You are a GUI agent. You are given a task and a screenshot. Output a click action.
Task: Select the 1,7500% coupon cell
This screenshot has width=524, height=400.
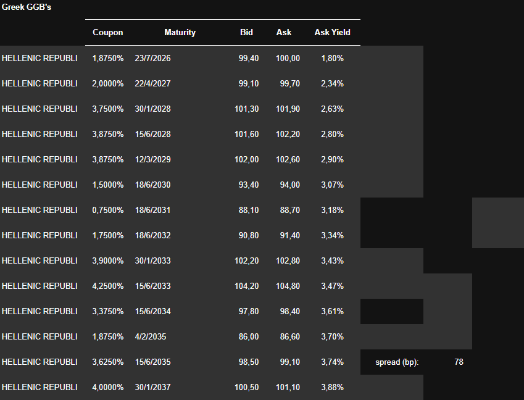point(108,236)
